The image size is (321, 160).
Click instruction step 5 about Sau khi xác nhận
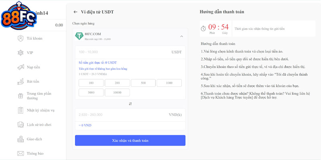(x=250, y=86)
